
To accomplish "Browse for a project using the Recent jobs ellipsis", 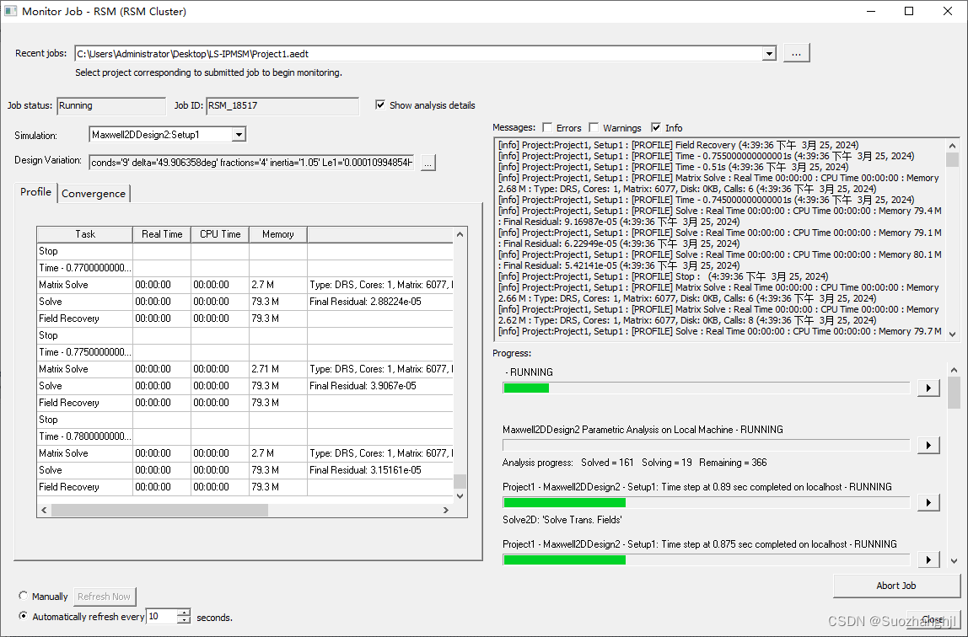I will 795,52.
